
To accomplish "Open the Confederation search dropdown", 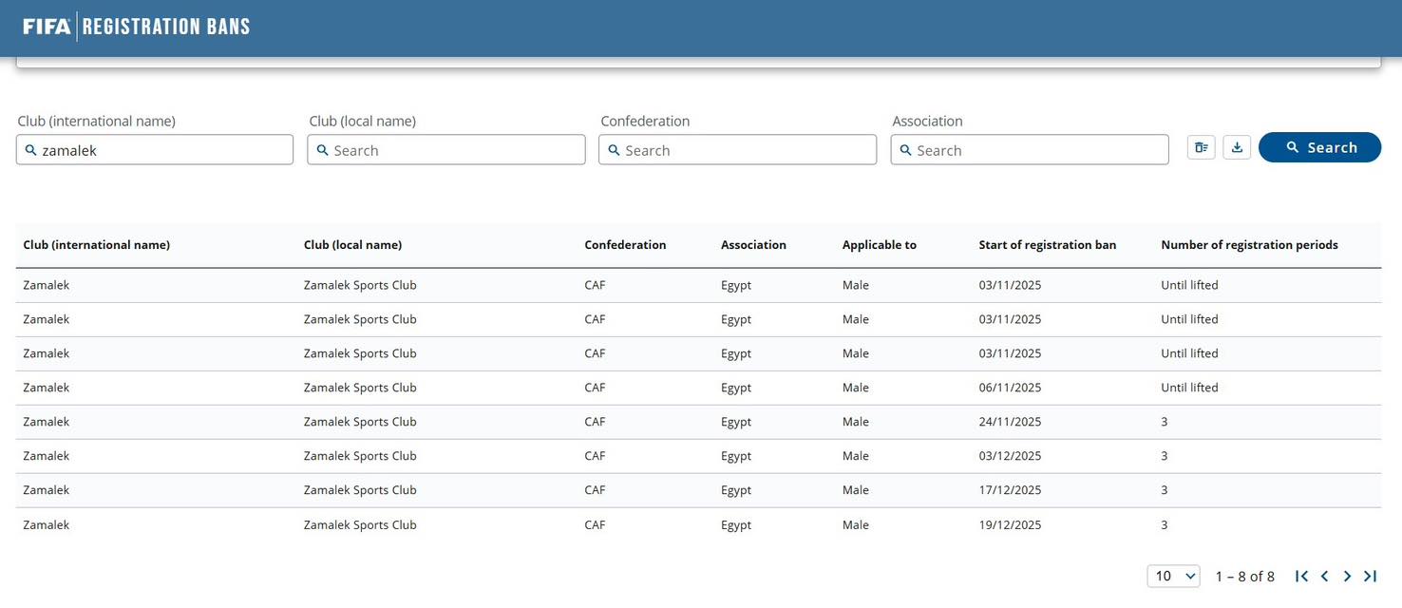I will pos(737,150).
